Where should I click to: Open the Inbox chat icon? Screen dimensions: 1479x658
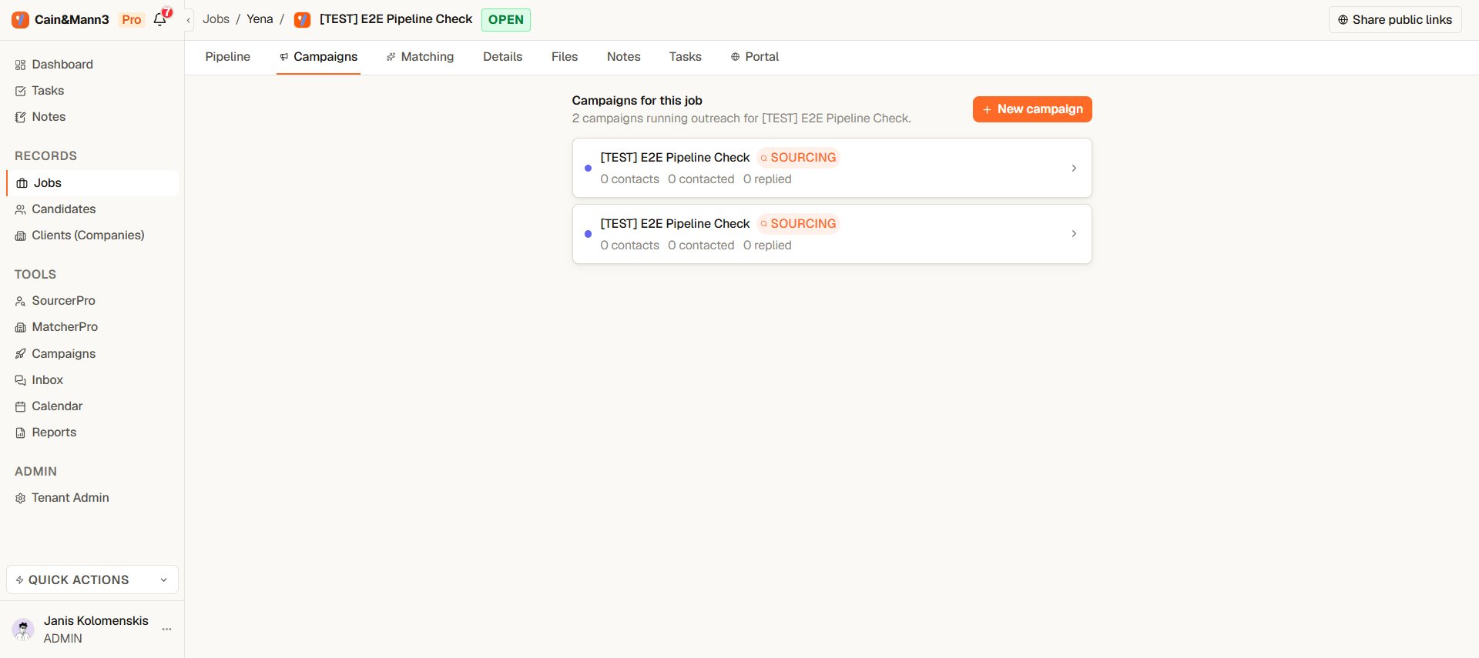coord(21,380)
